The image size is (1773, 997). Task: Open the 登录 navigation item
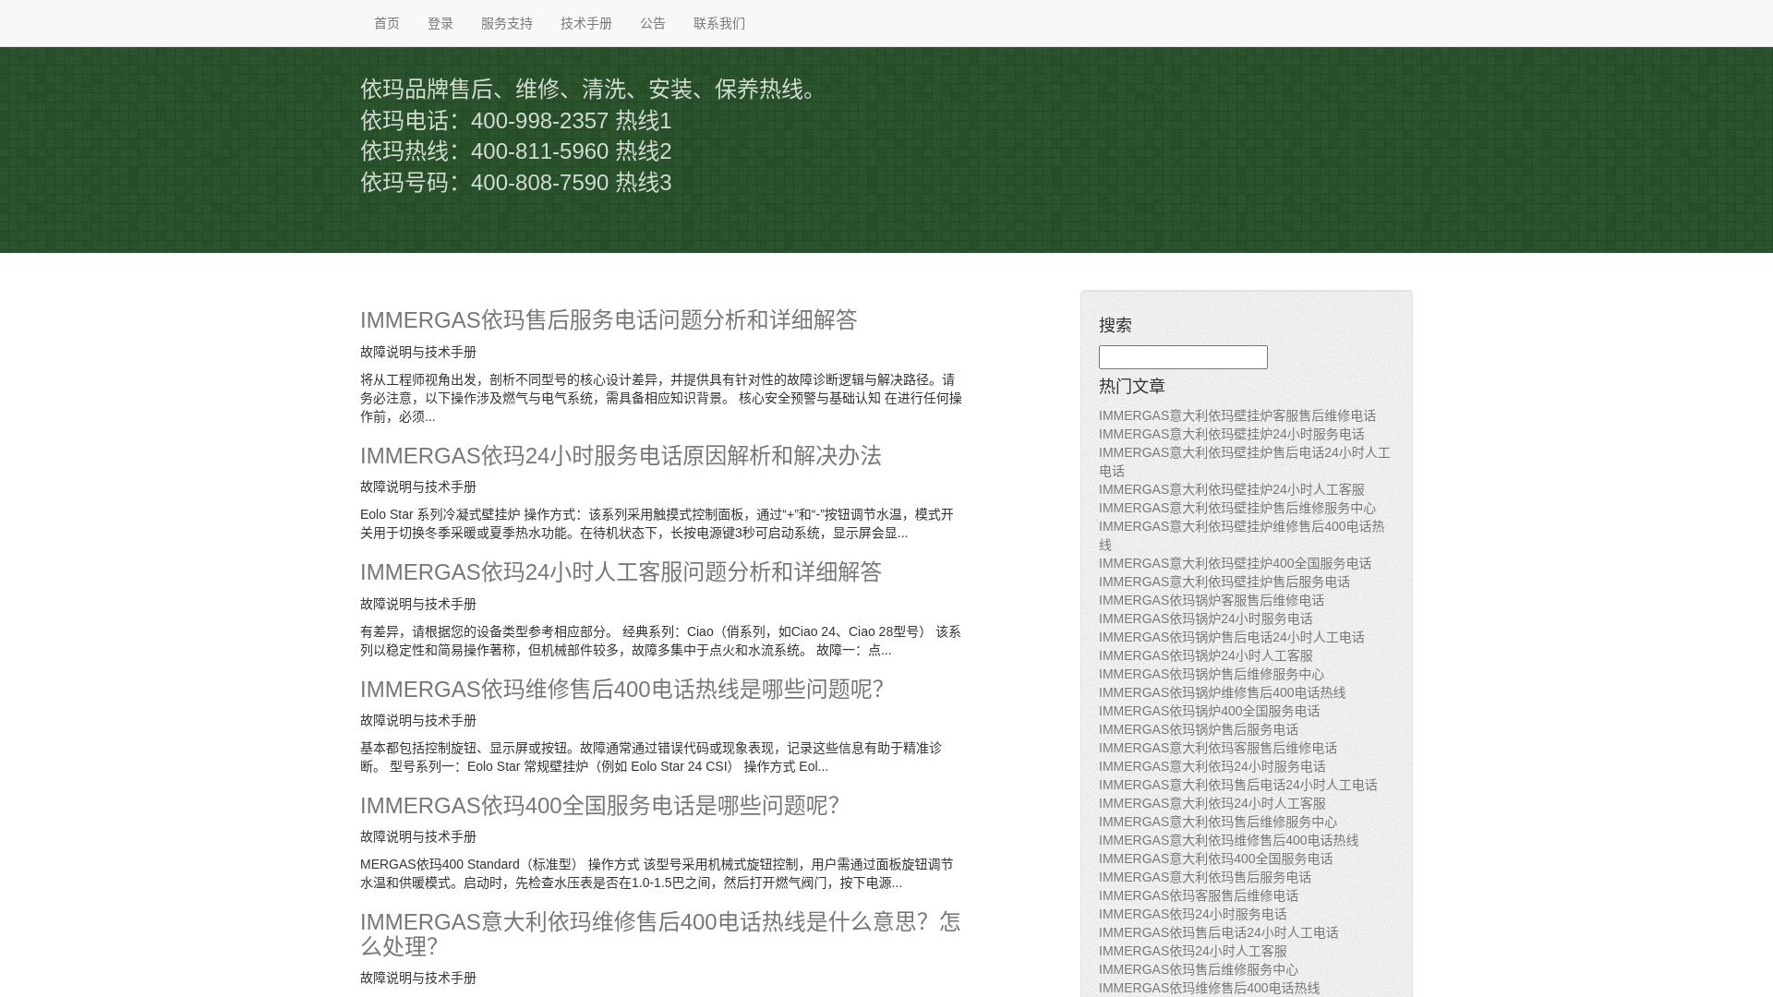tap(440, 23)
